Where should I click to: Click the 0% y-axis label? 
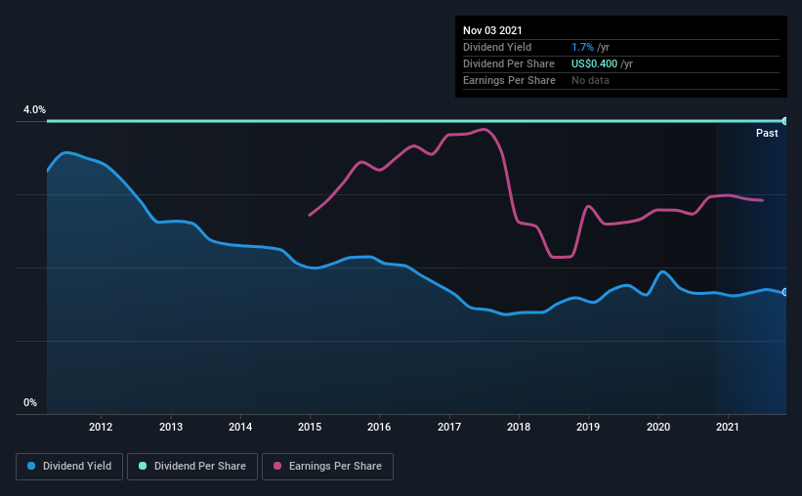(30, 403)
